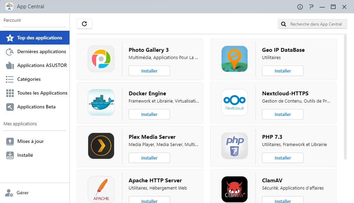
Task: Click the refresh icon button
Action: pyautogui.click(x=84, y=24)
